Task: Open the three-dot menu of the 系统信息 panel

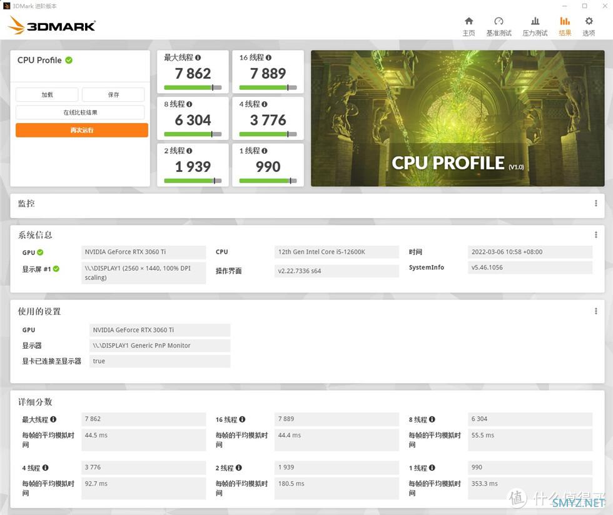Action: 595,235
